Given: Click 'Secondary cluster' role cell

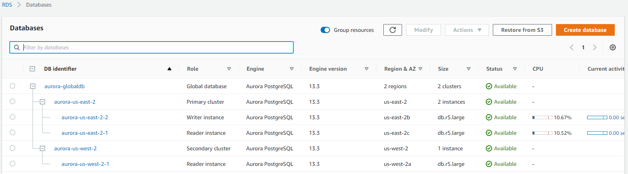Looking at the screenshot, I should [x=208, y=148].
